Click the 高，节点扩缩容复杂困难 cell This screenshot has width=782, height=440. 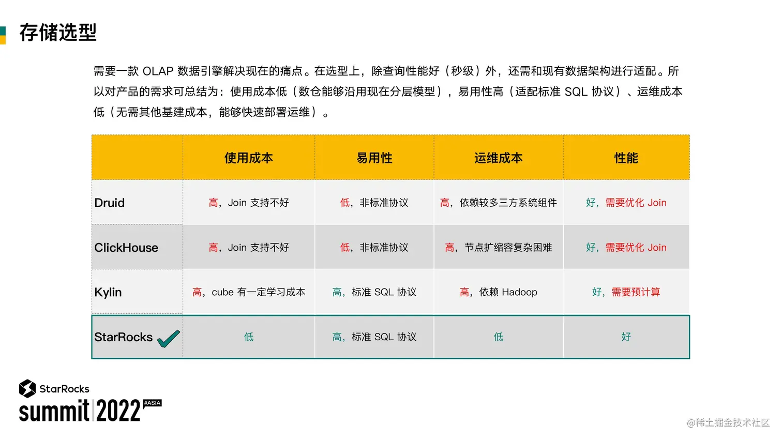[499, 248]
